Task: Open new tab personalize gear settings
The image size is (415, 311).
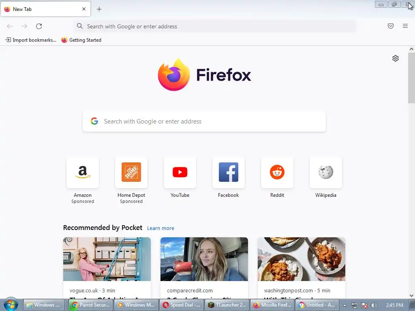Action: 396,58
